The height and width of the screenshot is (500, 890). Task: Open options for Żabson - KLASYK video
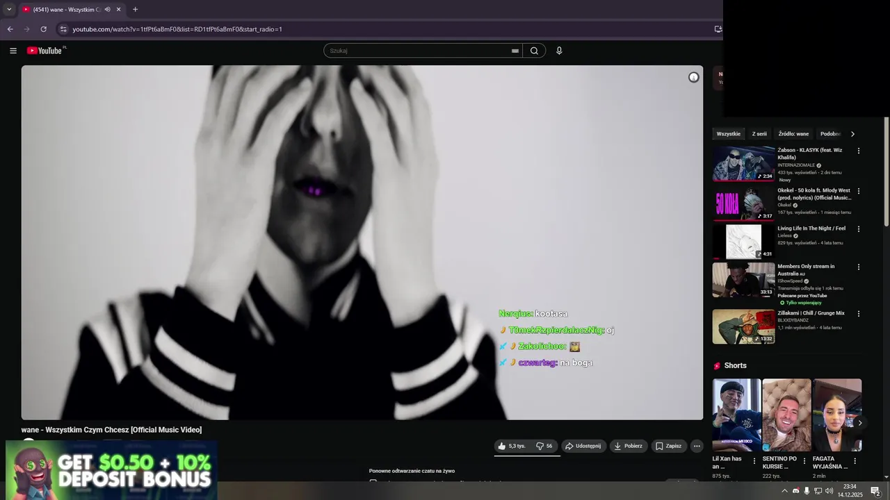click(859, 151)
